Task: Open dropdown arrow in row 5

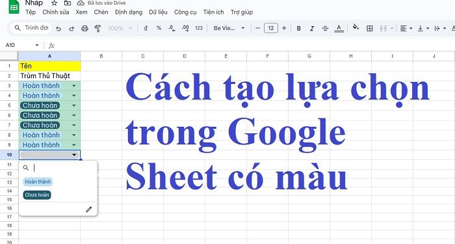Action: tap(73, 105)
